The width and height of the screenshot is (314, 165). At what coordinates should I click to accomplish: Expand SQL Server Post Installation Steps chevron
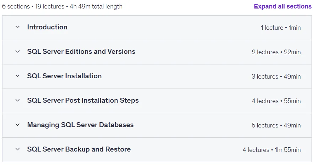coord(18,100)
